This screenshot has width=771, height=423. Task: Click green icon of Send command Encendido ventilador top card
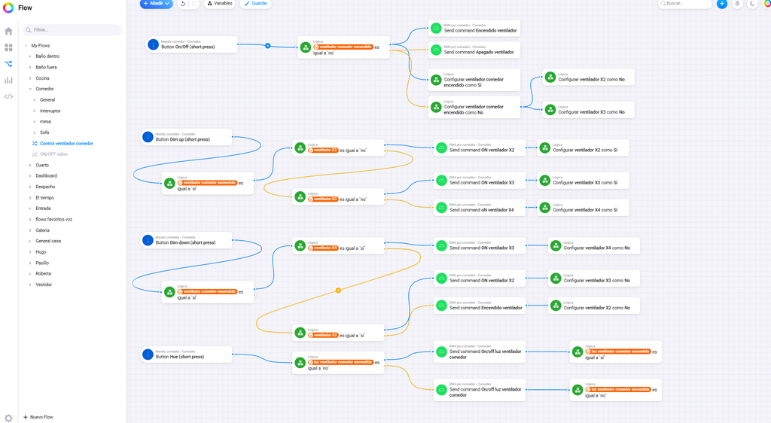pyautogui.click(x=436, y=28)
